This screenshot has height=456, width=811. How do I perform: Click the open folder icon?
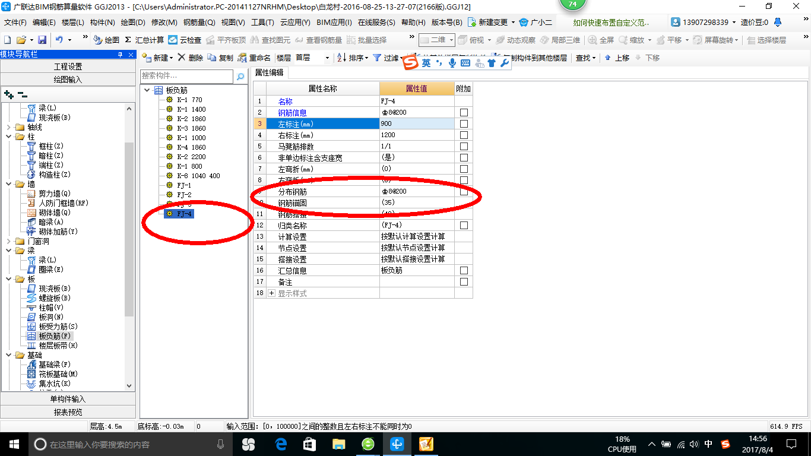[x=21, y=40]
